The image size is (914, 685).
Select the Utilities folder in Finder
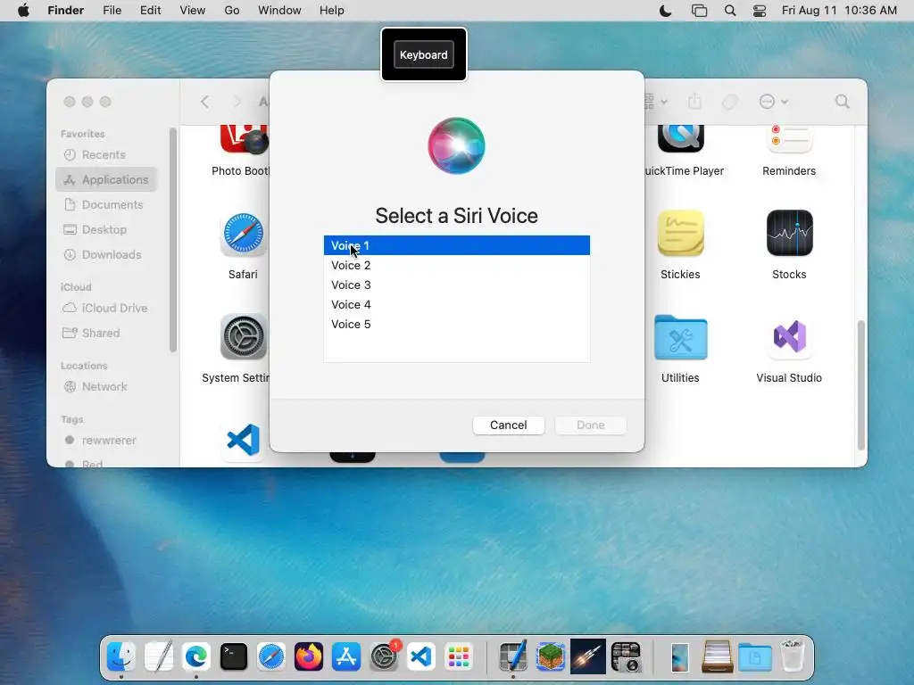680,337
